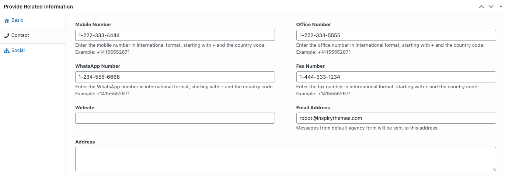505x177 pixels.
Task: Open the Basic tab
Action: coord(17,20)
